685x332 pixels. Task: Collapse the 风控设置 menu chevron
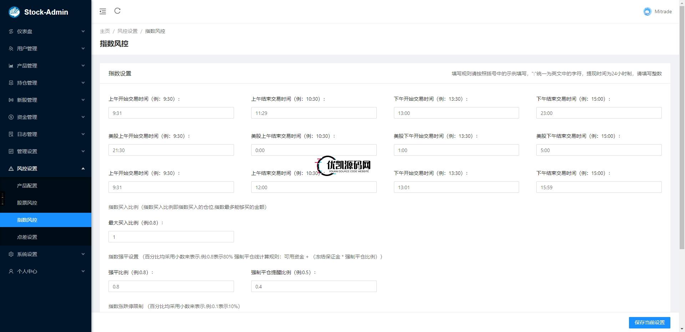pos(83,168)
